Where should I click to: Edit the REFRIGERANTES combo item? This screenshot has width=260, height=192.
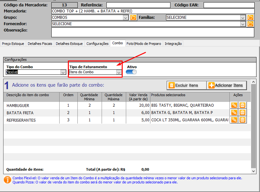(234, 120)
